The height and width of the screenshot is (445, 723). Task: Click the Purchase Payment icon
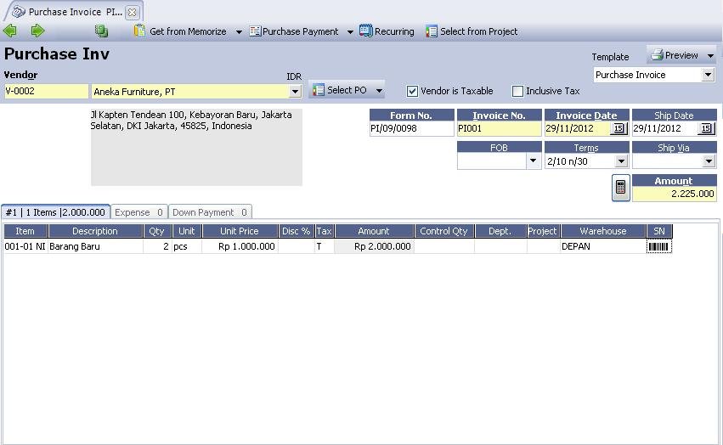pyautogui.click(x=255, y=31)
